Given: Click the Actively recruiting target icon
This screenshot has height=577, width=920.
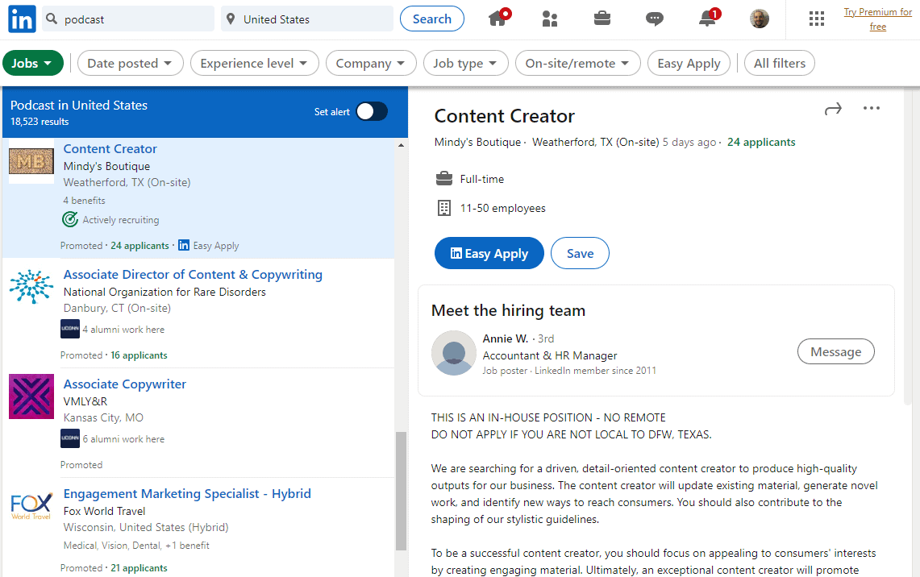Looking at the screenshot, I should 70,219.
